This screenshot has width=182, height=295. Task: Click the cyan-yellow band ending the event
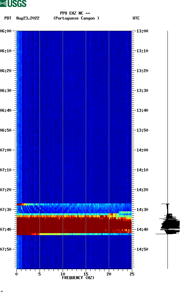click(74, 234)
